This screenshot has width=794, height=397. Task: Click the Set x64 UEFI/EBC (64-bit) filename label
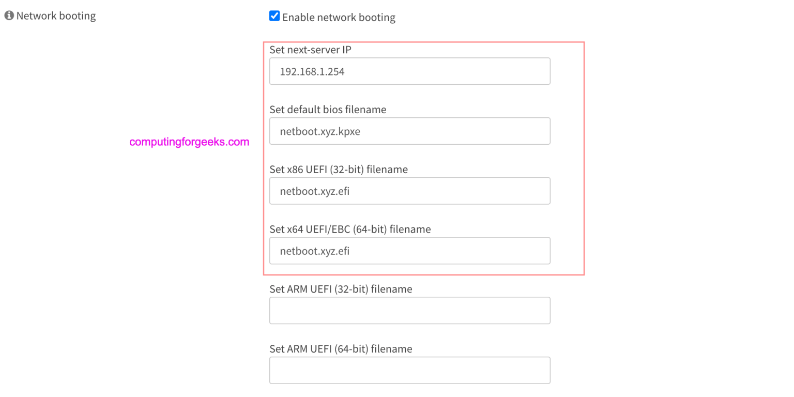click(350, 229)
